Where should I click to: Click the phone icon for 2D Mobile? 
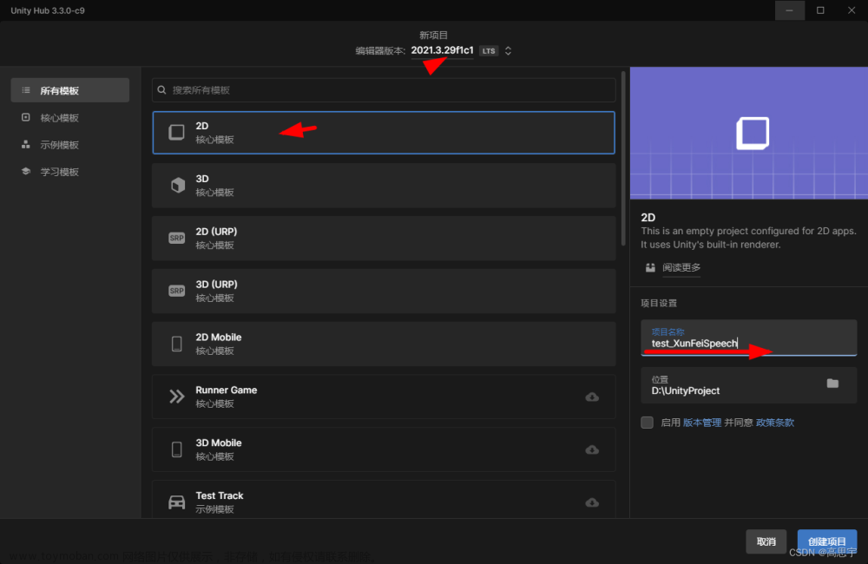(176, 344)
